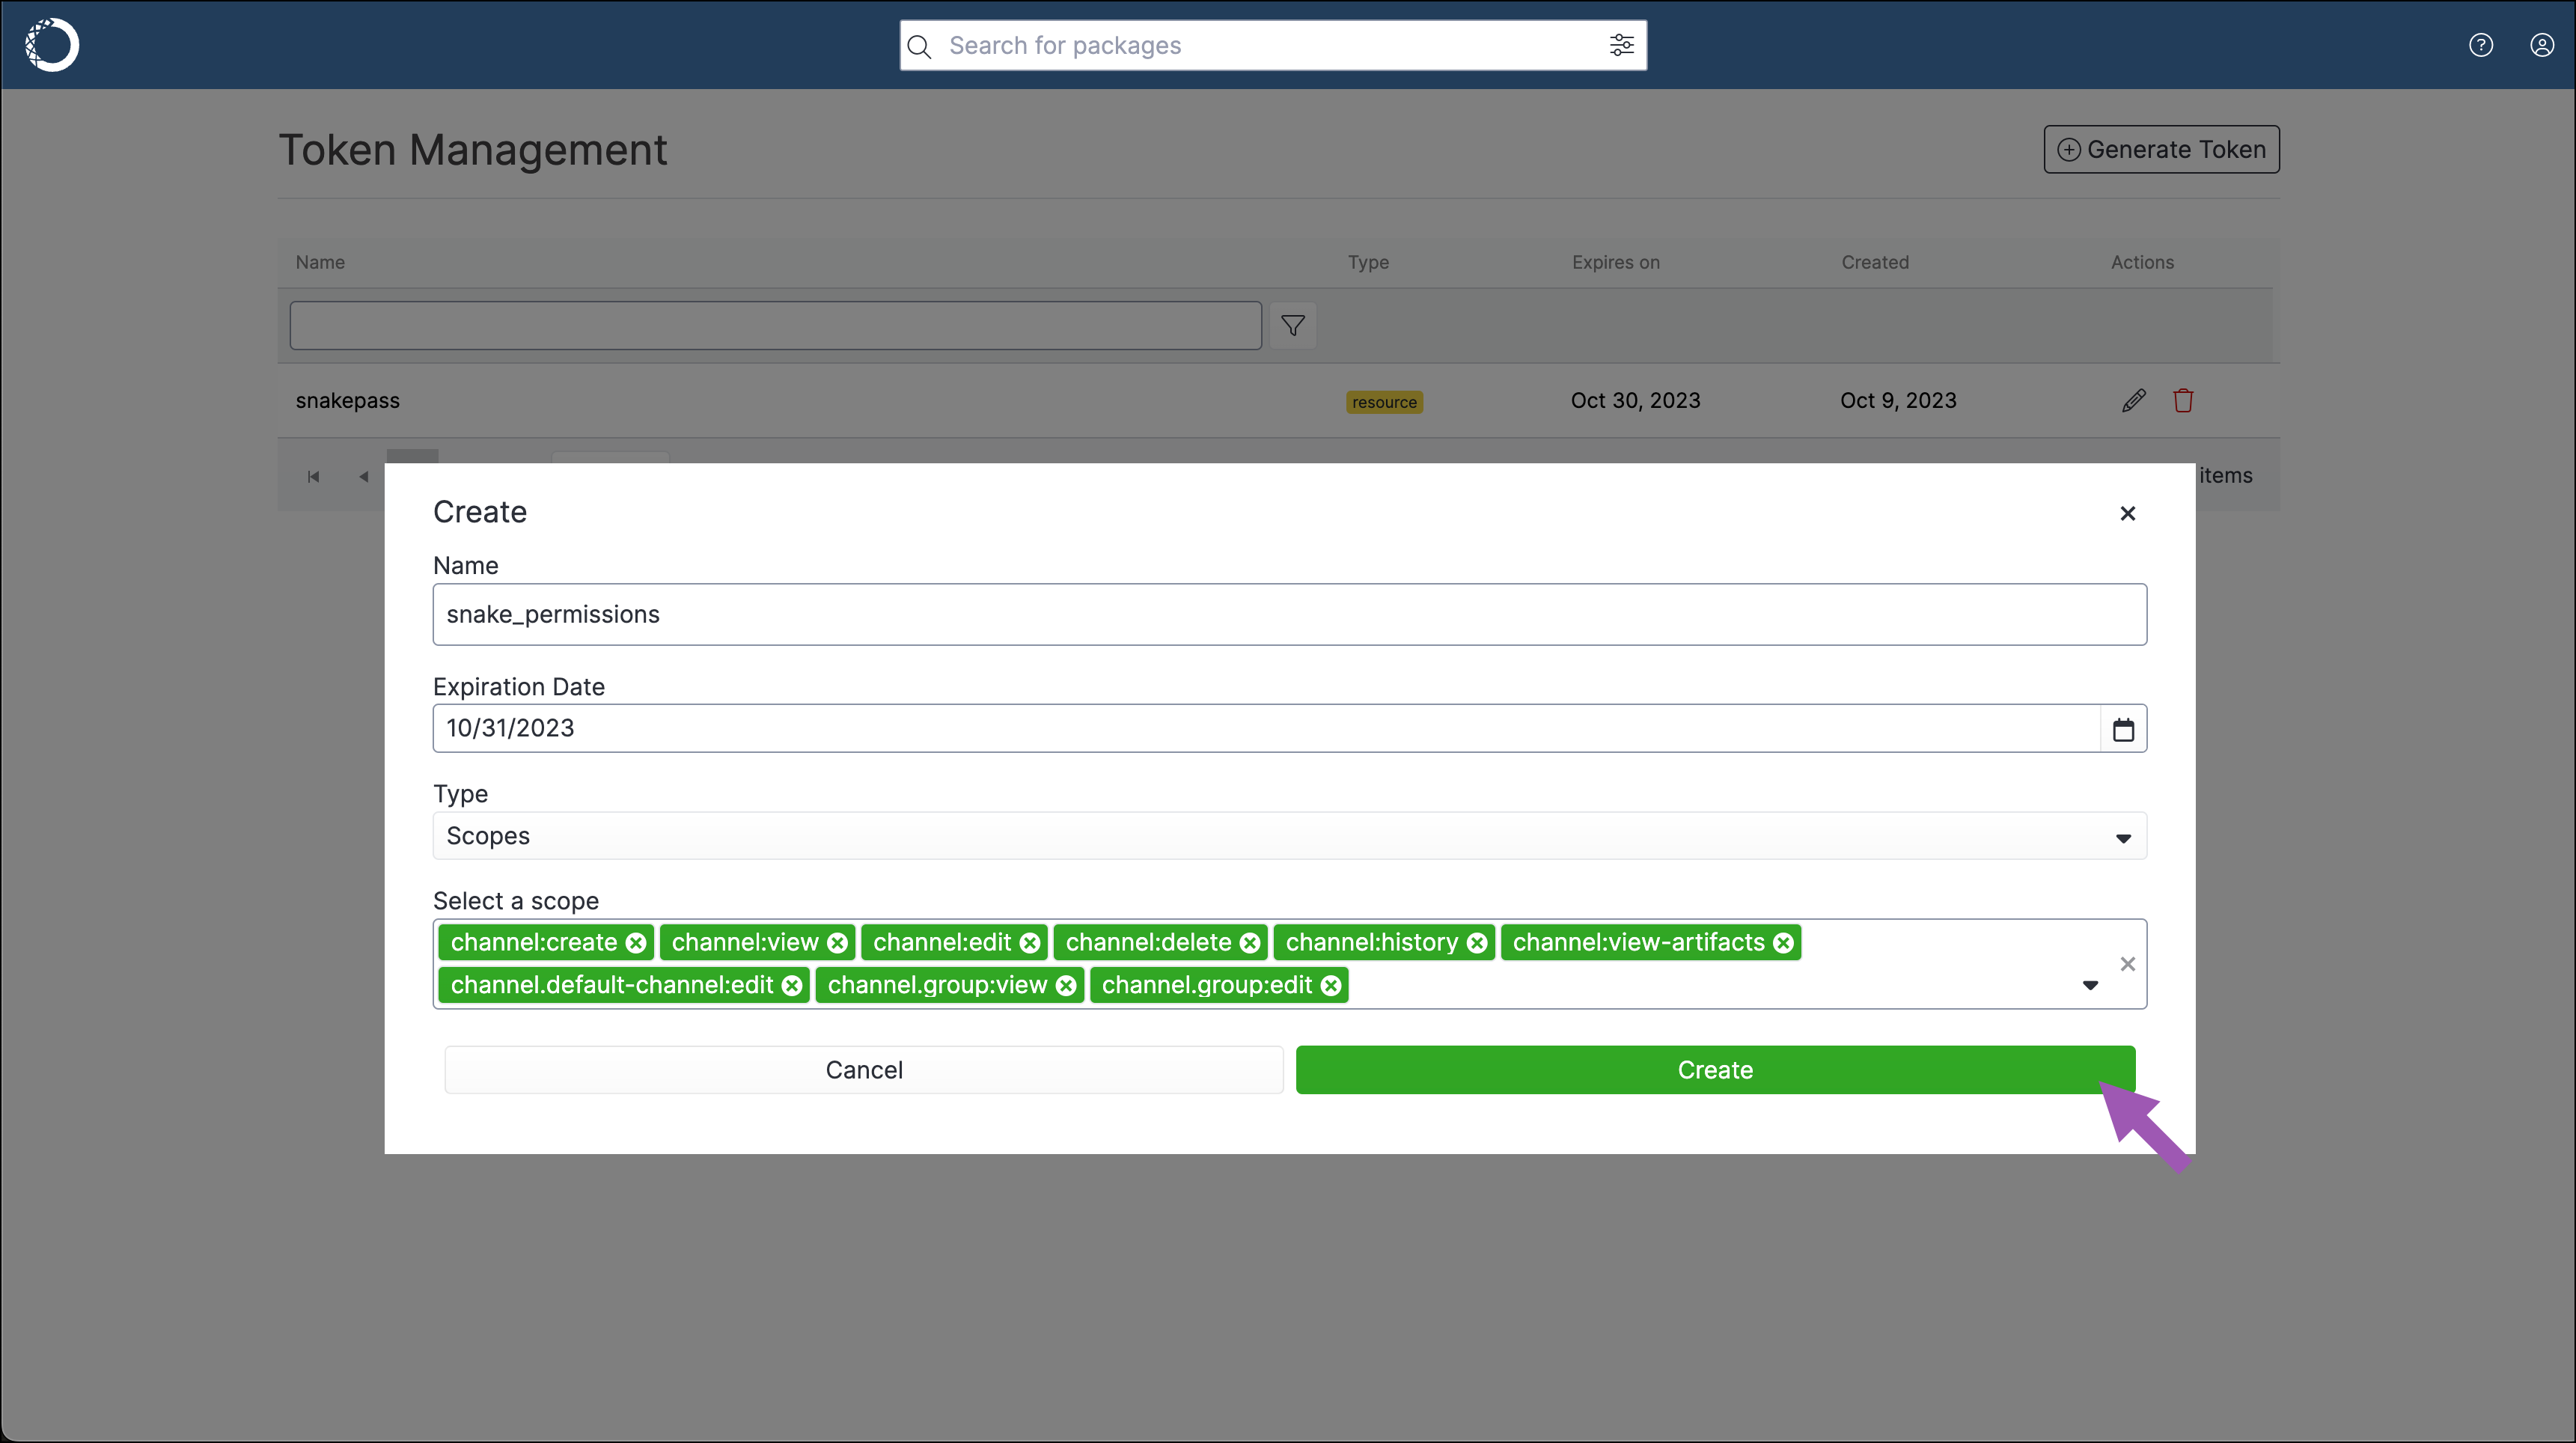The height and width of the screenshot is (1443, 2576).
Task: Remove the channel:view-artifacts scope tag
Action: coord(1784,943)
